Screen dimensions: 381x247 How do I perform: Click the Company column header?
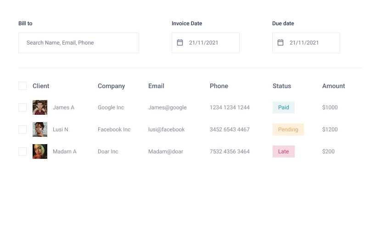[x=111, y=86]
